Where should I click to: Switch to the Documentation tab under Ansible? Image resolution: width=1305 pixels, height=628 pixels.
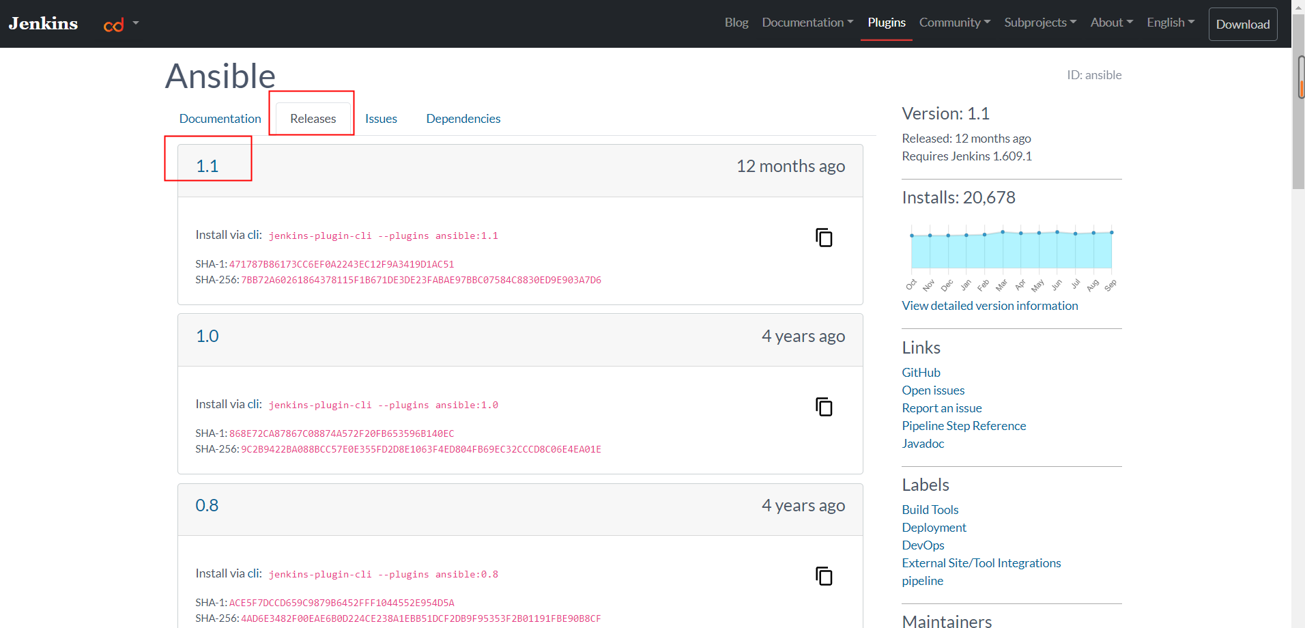click(220, 119)
